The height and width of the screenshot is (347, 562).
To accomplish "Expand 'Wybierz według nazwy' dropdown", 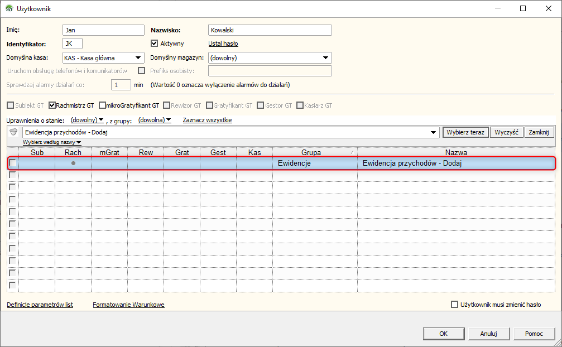I will coord(52,142).
